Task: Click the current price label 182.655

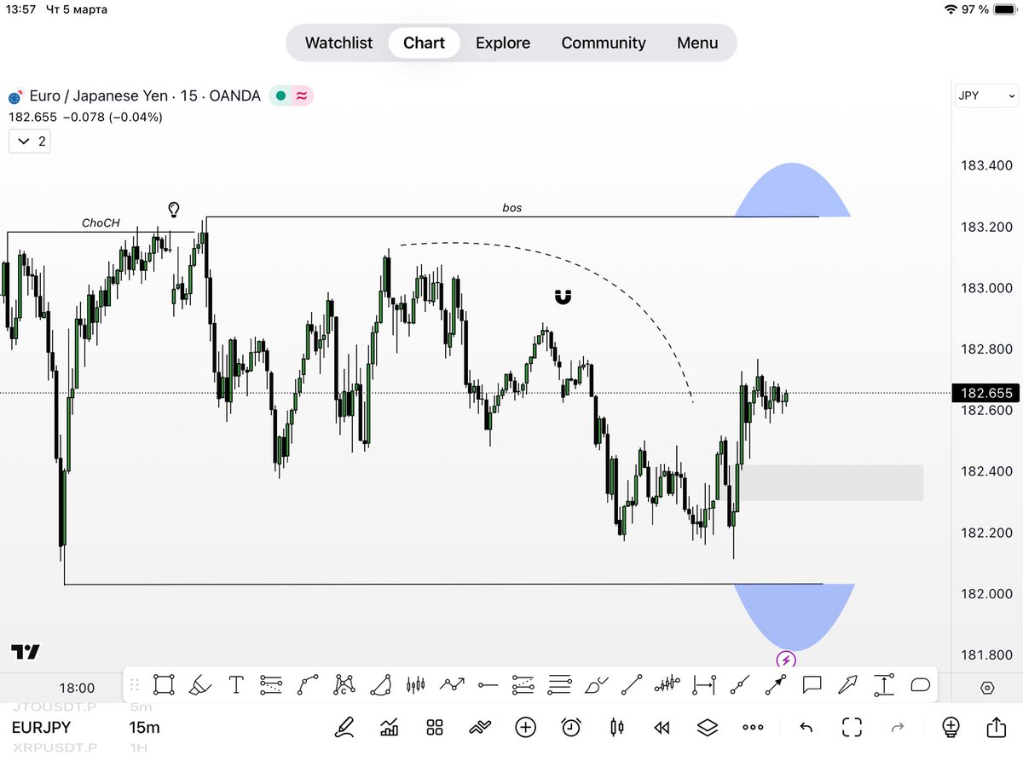Action: 986,393
